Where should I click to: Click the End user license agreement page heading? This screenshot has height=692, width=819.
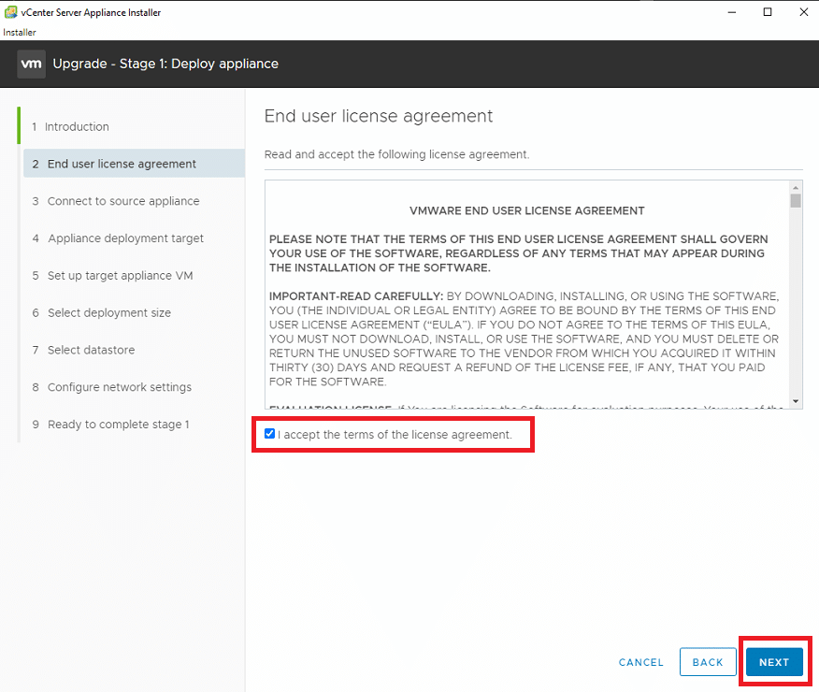378,116
